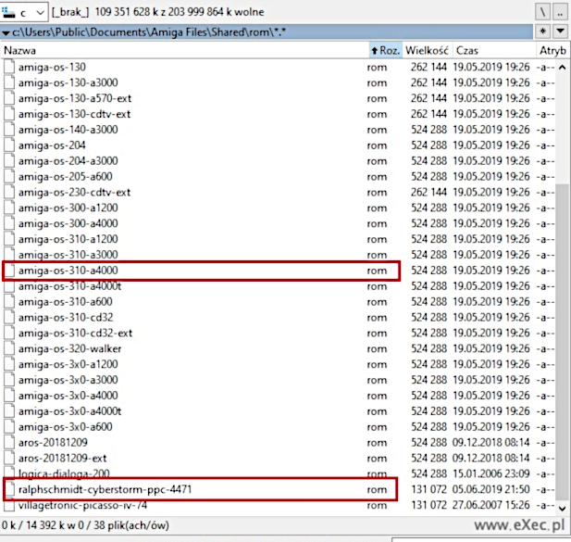Viewport: 571px width, 542px height.
Task: Select file icon of amiga-os-300-a1200
Action: [x=9, y=208]
